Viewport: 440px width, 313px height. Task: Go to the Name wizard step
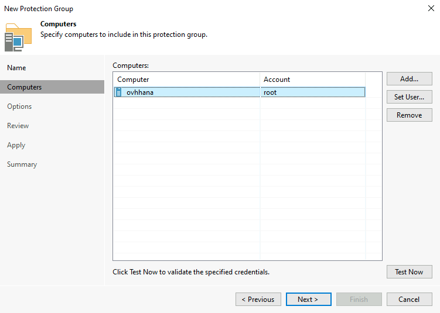16,68
